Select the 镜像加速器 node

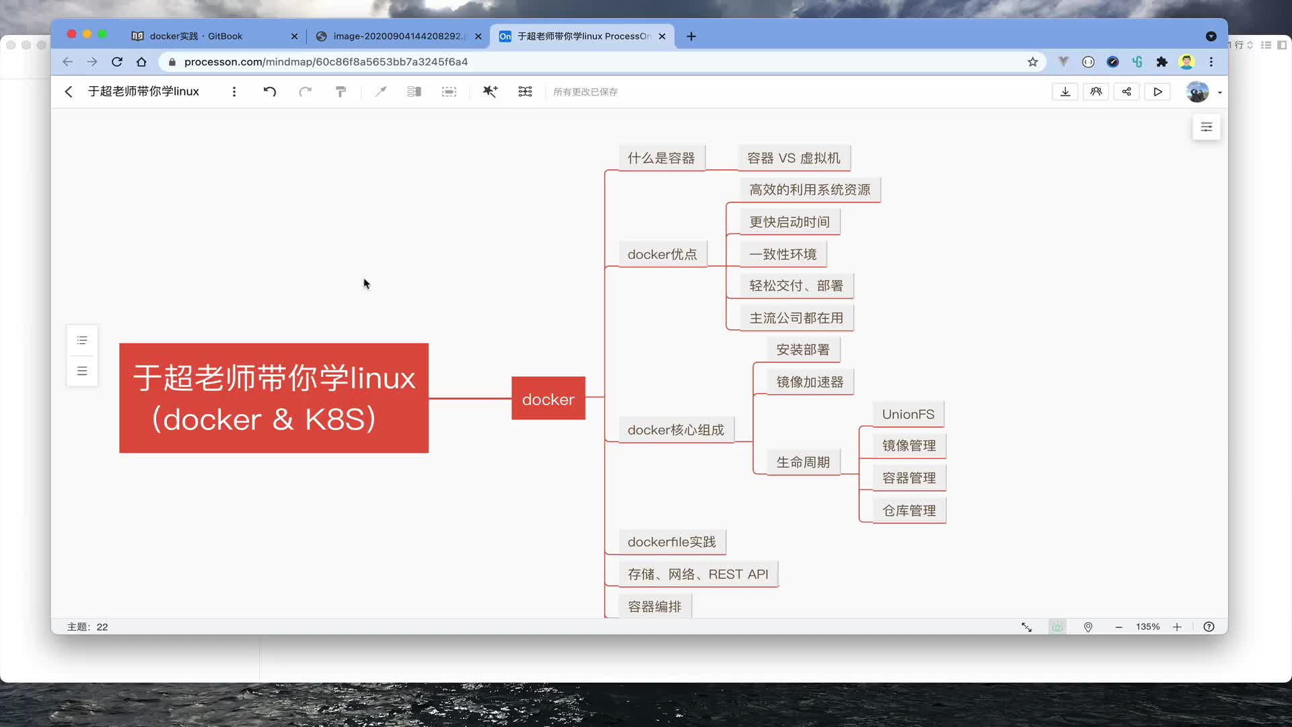[x=810, y=382]
